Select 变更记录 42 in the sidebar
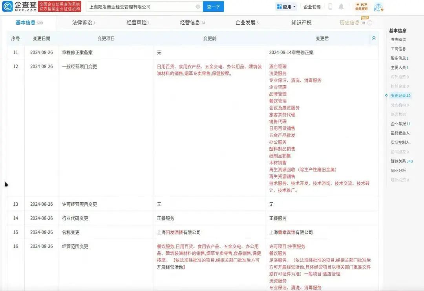Screen dimensions: 424x291 (x=400, y=95)
